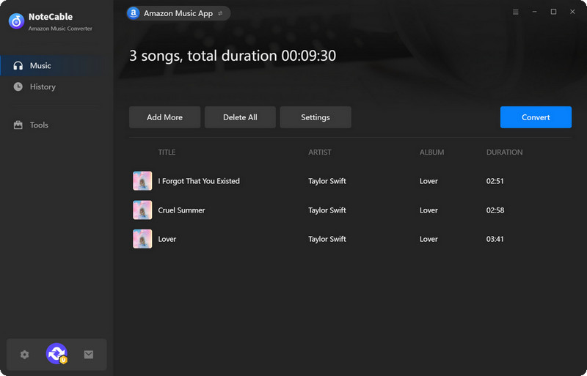Click album art of Cruel Summer
587x376 pixels.
coord(142,210)
